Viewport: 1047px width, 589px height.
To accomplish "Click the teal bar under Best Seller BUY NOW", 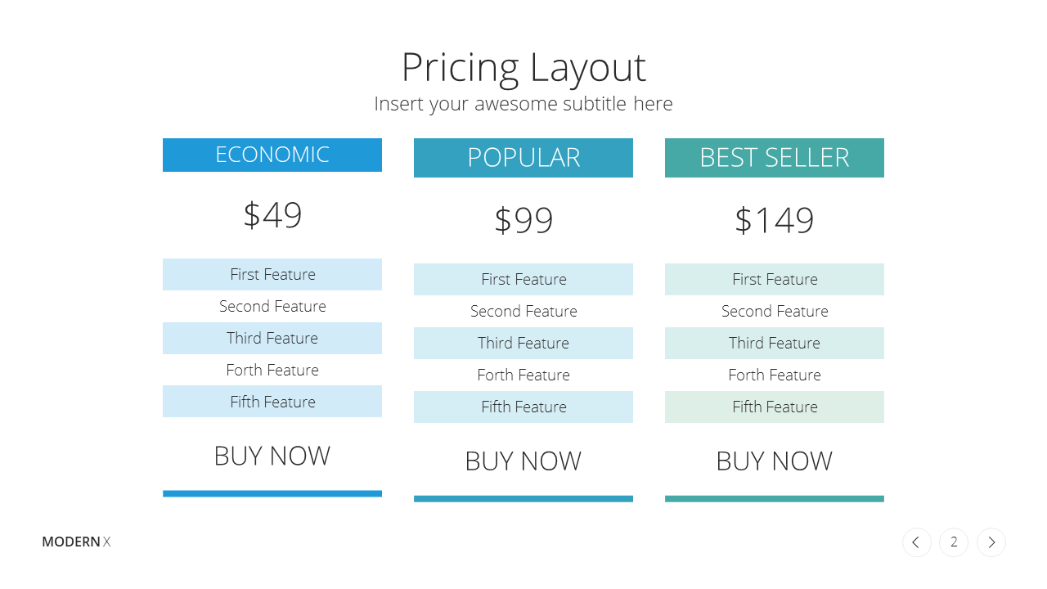I will (775, 498).
